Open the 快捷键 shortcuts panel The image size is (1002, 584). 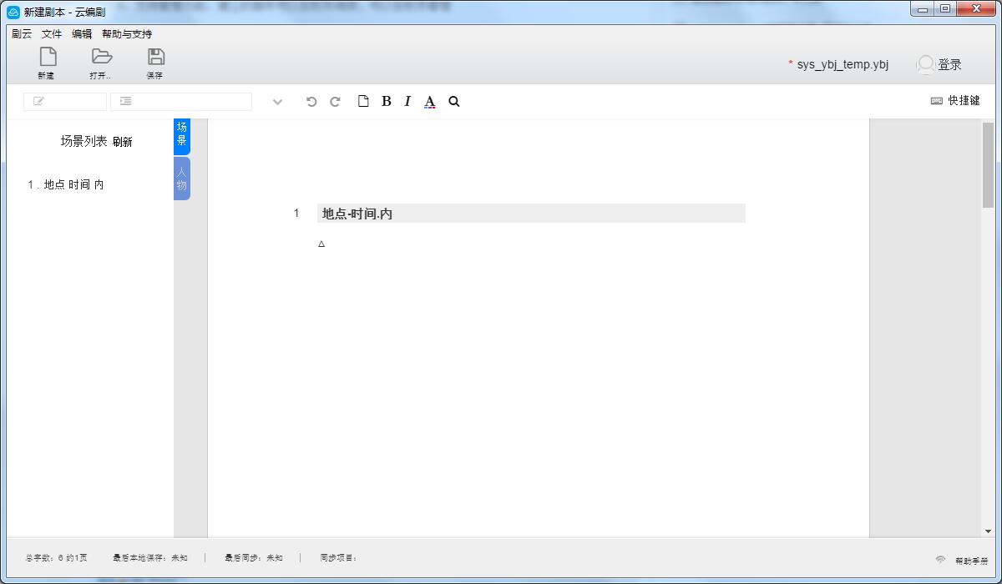click(x=956, y=101)
